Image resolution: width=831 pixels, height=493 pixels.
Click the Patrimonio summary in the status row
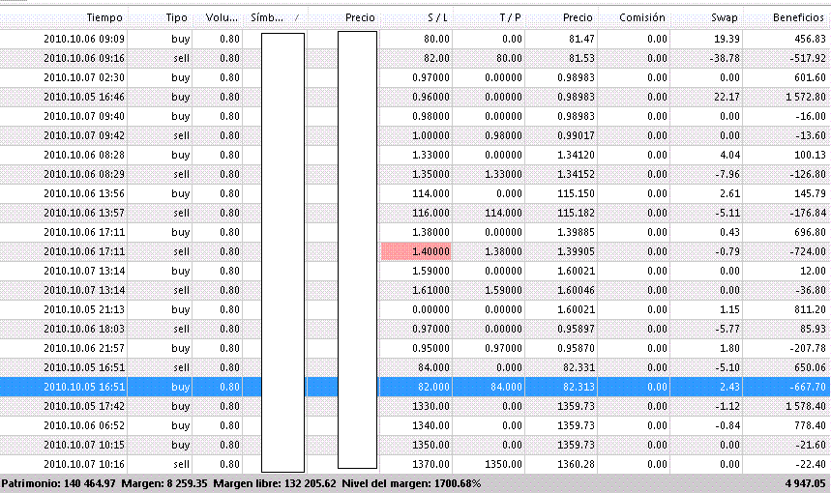tap(60, 482)
